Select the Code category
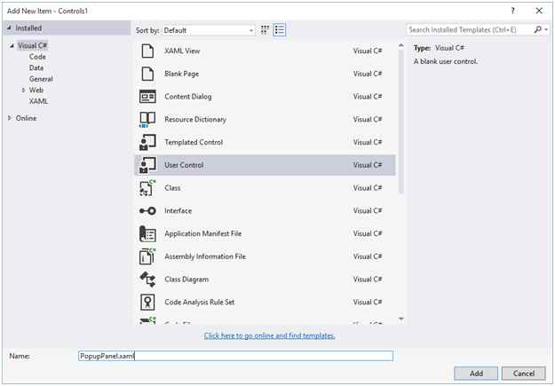Screen dimensions: 555x386 click(x=37, y=57)
